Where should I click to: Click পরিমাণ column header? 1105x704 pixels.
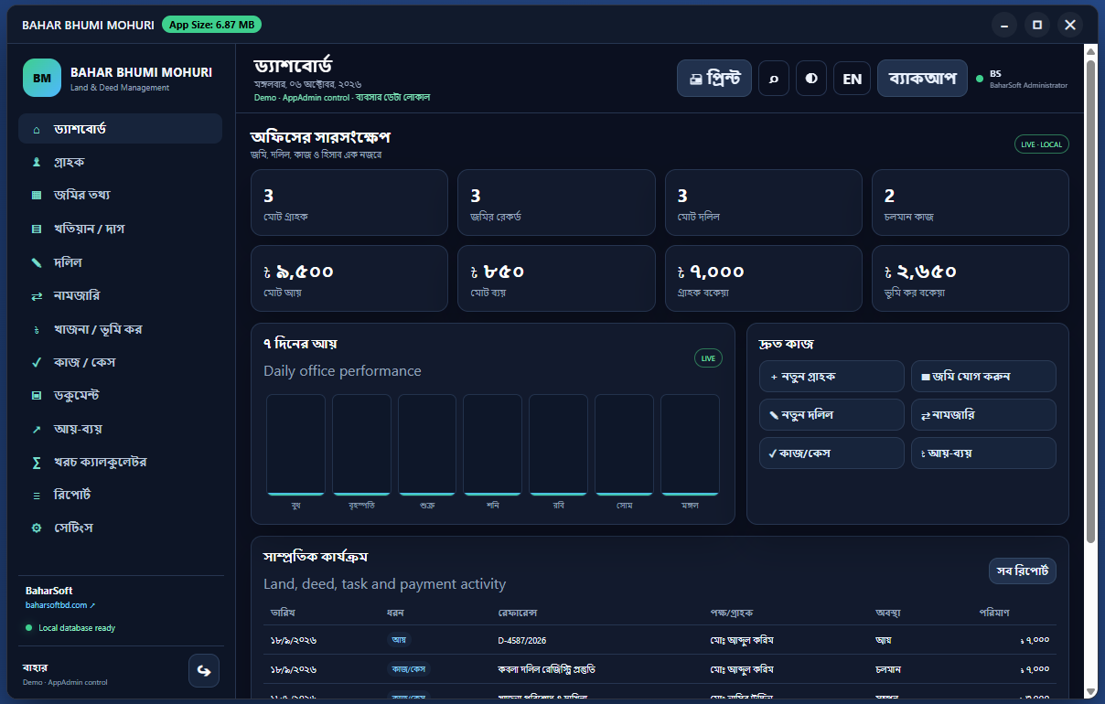(994, 612)
